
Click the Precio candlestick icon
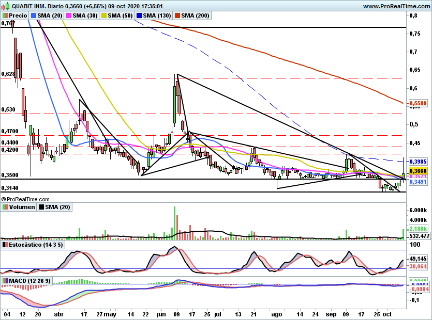click(x=5, y=15)
